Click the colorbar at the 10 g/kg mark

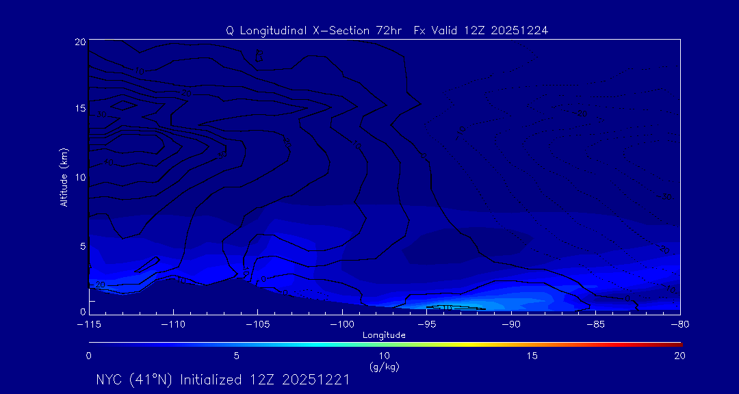coord(385,343)
